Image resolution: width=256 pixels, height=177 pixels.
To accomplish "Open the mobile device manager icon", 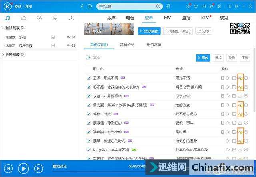I will pyautogui.click(x=55, y=18).
